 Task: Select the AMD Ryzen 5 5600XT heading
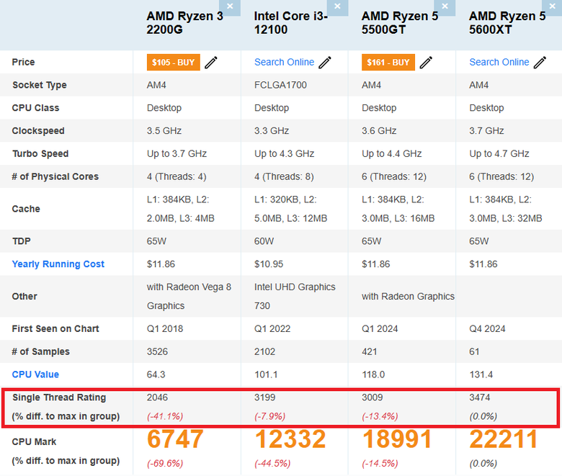507,23
